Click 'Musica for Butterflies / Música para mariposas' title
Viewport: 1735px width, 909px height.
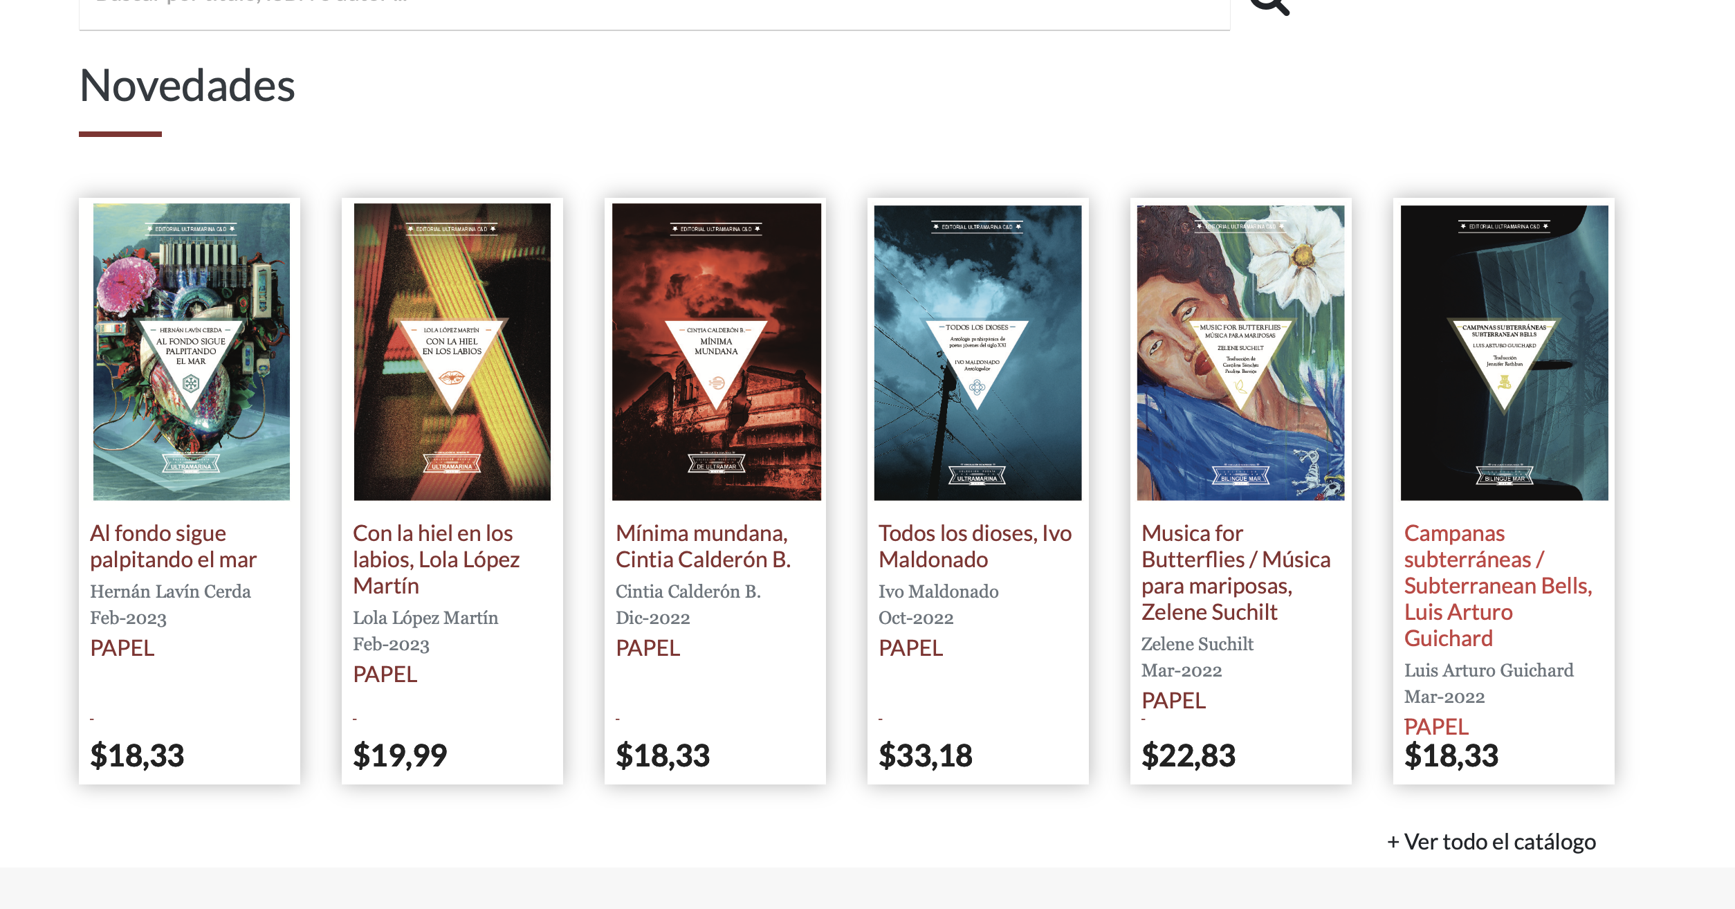[1236, 572]
